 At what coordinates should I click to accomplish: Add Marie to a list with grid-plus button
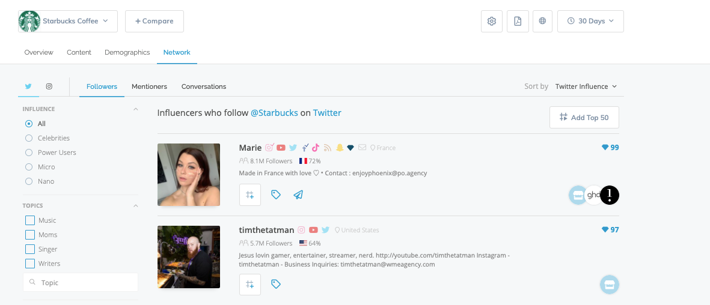pyautogui.click(x=250, y=195)
